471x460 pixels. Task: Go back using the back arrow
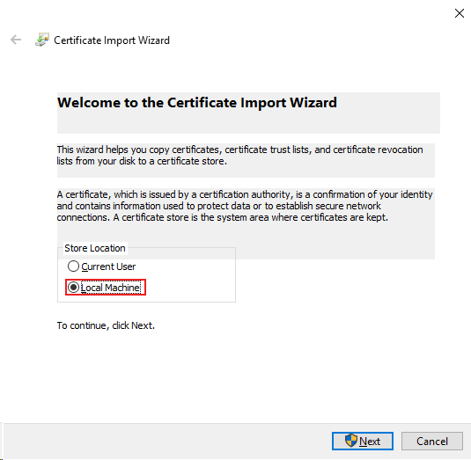click(16, 40)
